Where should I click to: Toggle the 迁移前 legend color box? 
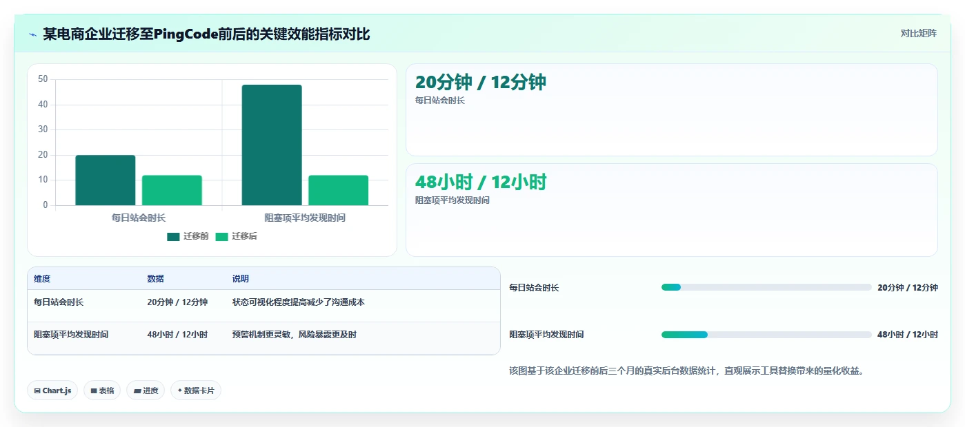[x=173, y=237]
